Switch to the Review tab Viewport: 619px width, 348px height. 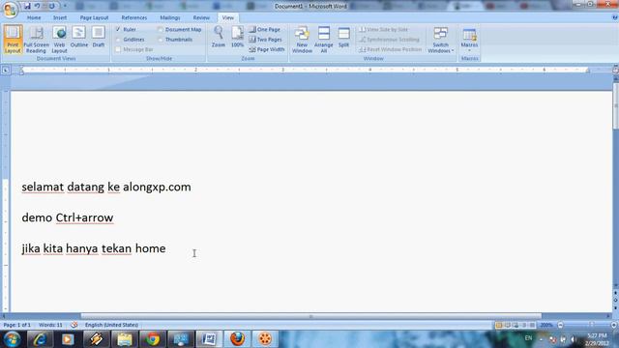click(x=201, y=17)
